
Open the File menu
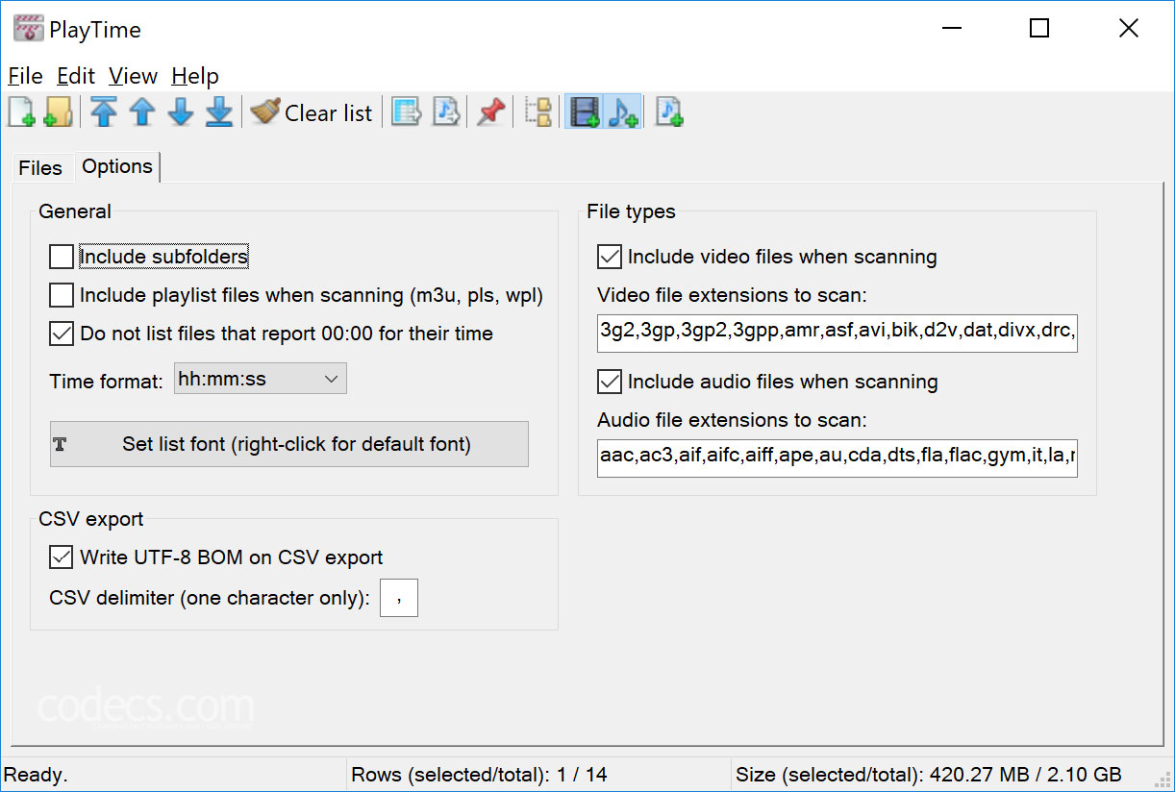tap(25, 76)
